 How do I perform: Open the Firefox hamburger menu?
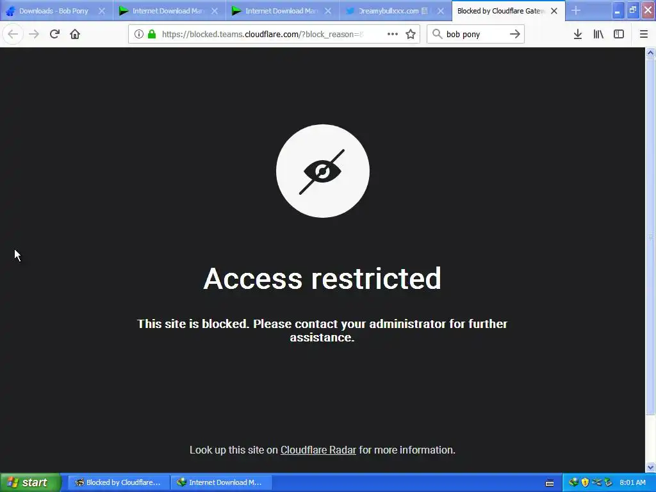coord(644,35)
